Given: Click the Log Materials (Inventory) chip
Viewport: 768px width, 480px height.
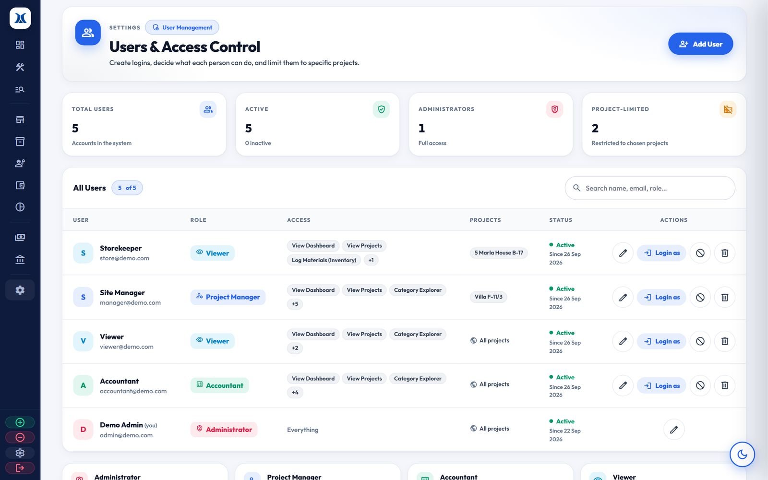Looking at the screenshot, I should [324, 260].
